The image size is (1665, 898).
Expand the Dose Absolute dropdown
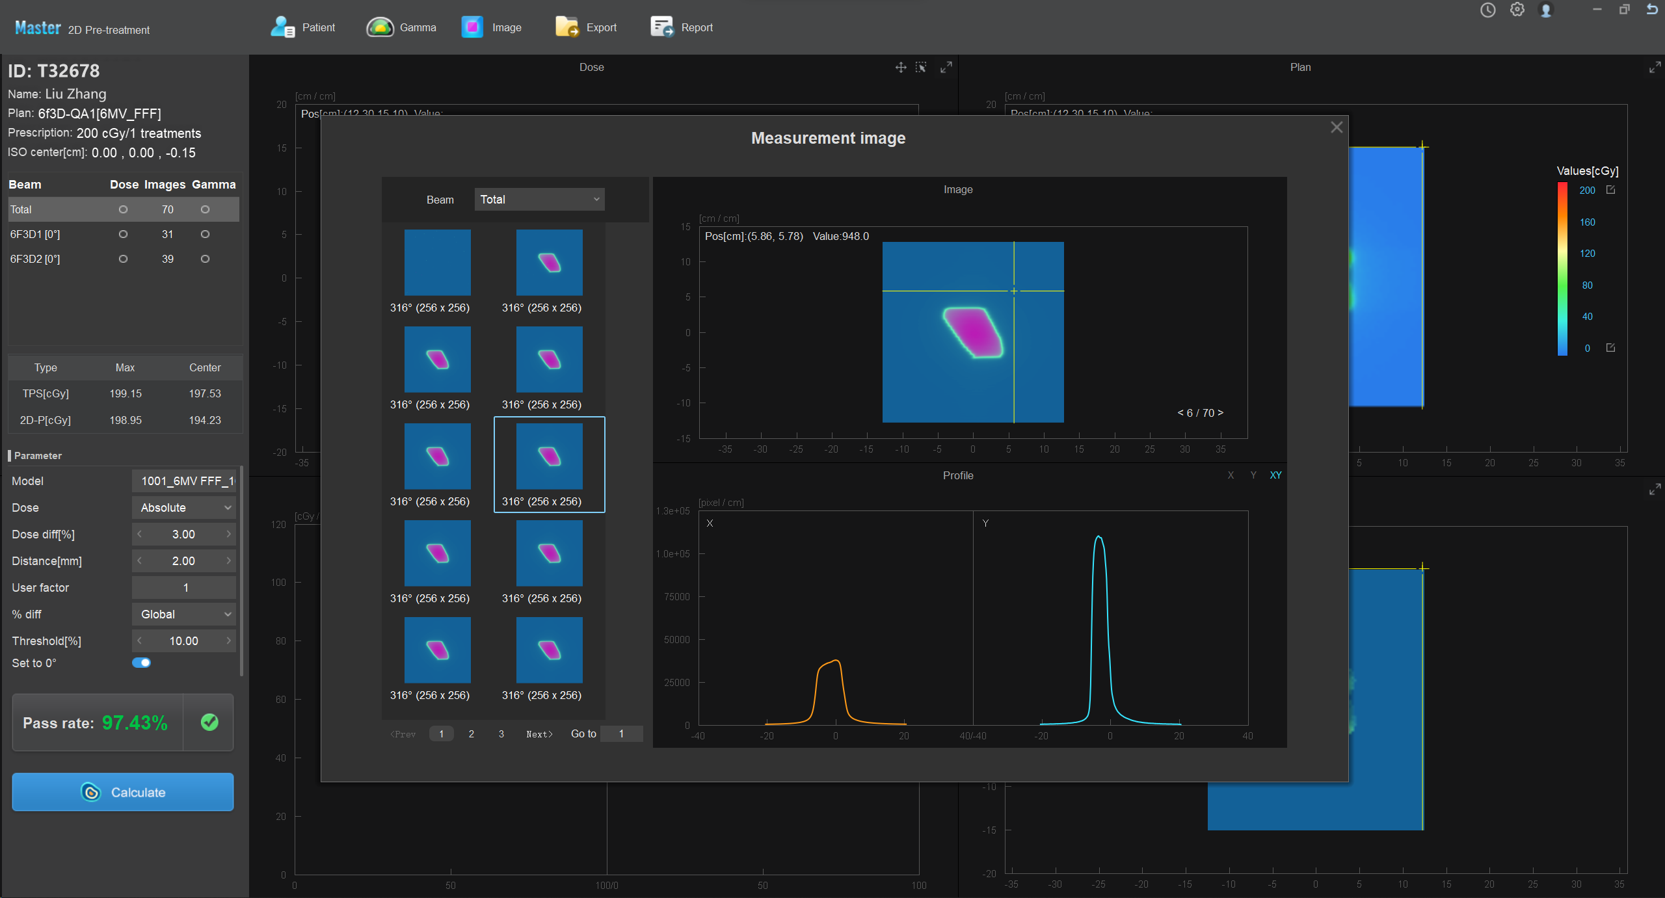click(x=184, y=508)
